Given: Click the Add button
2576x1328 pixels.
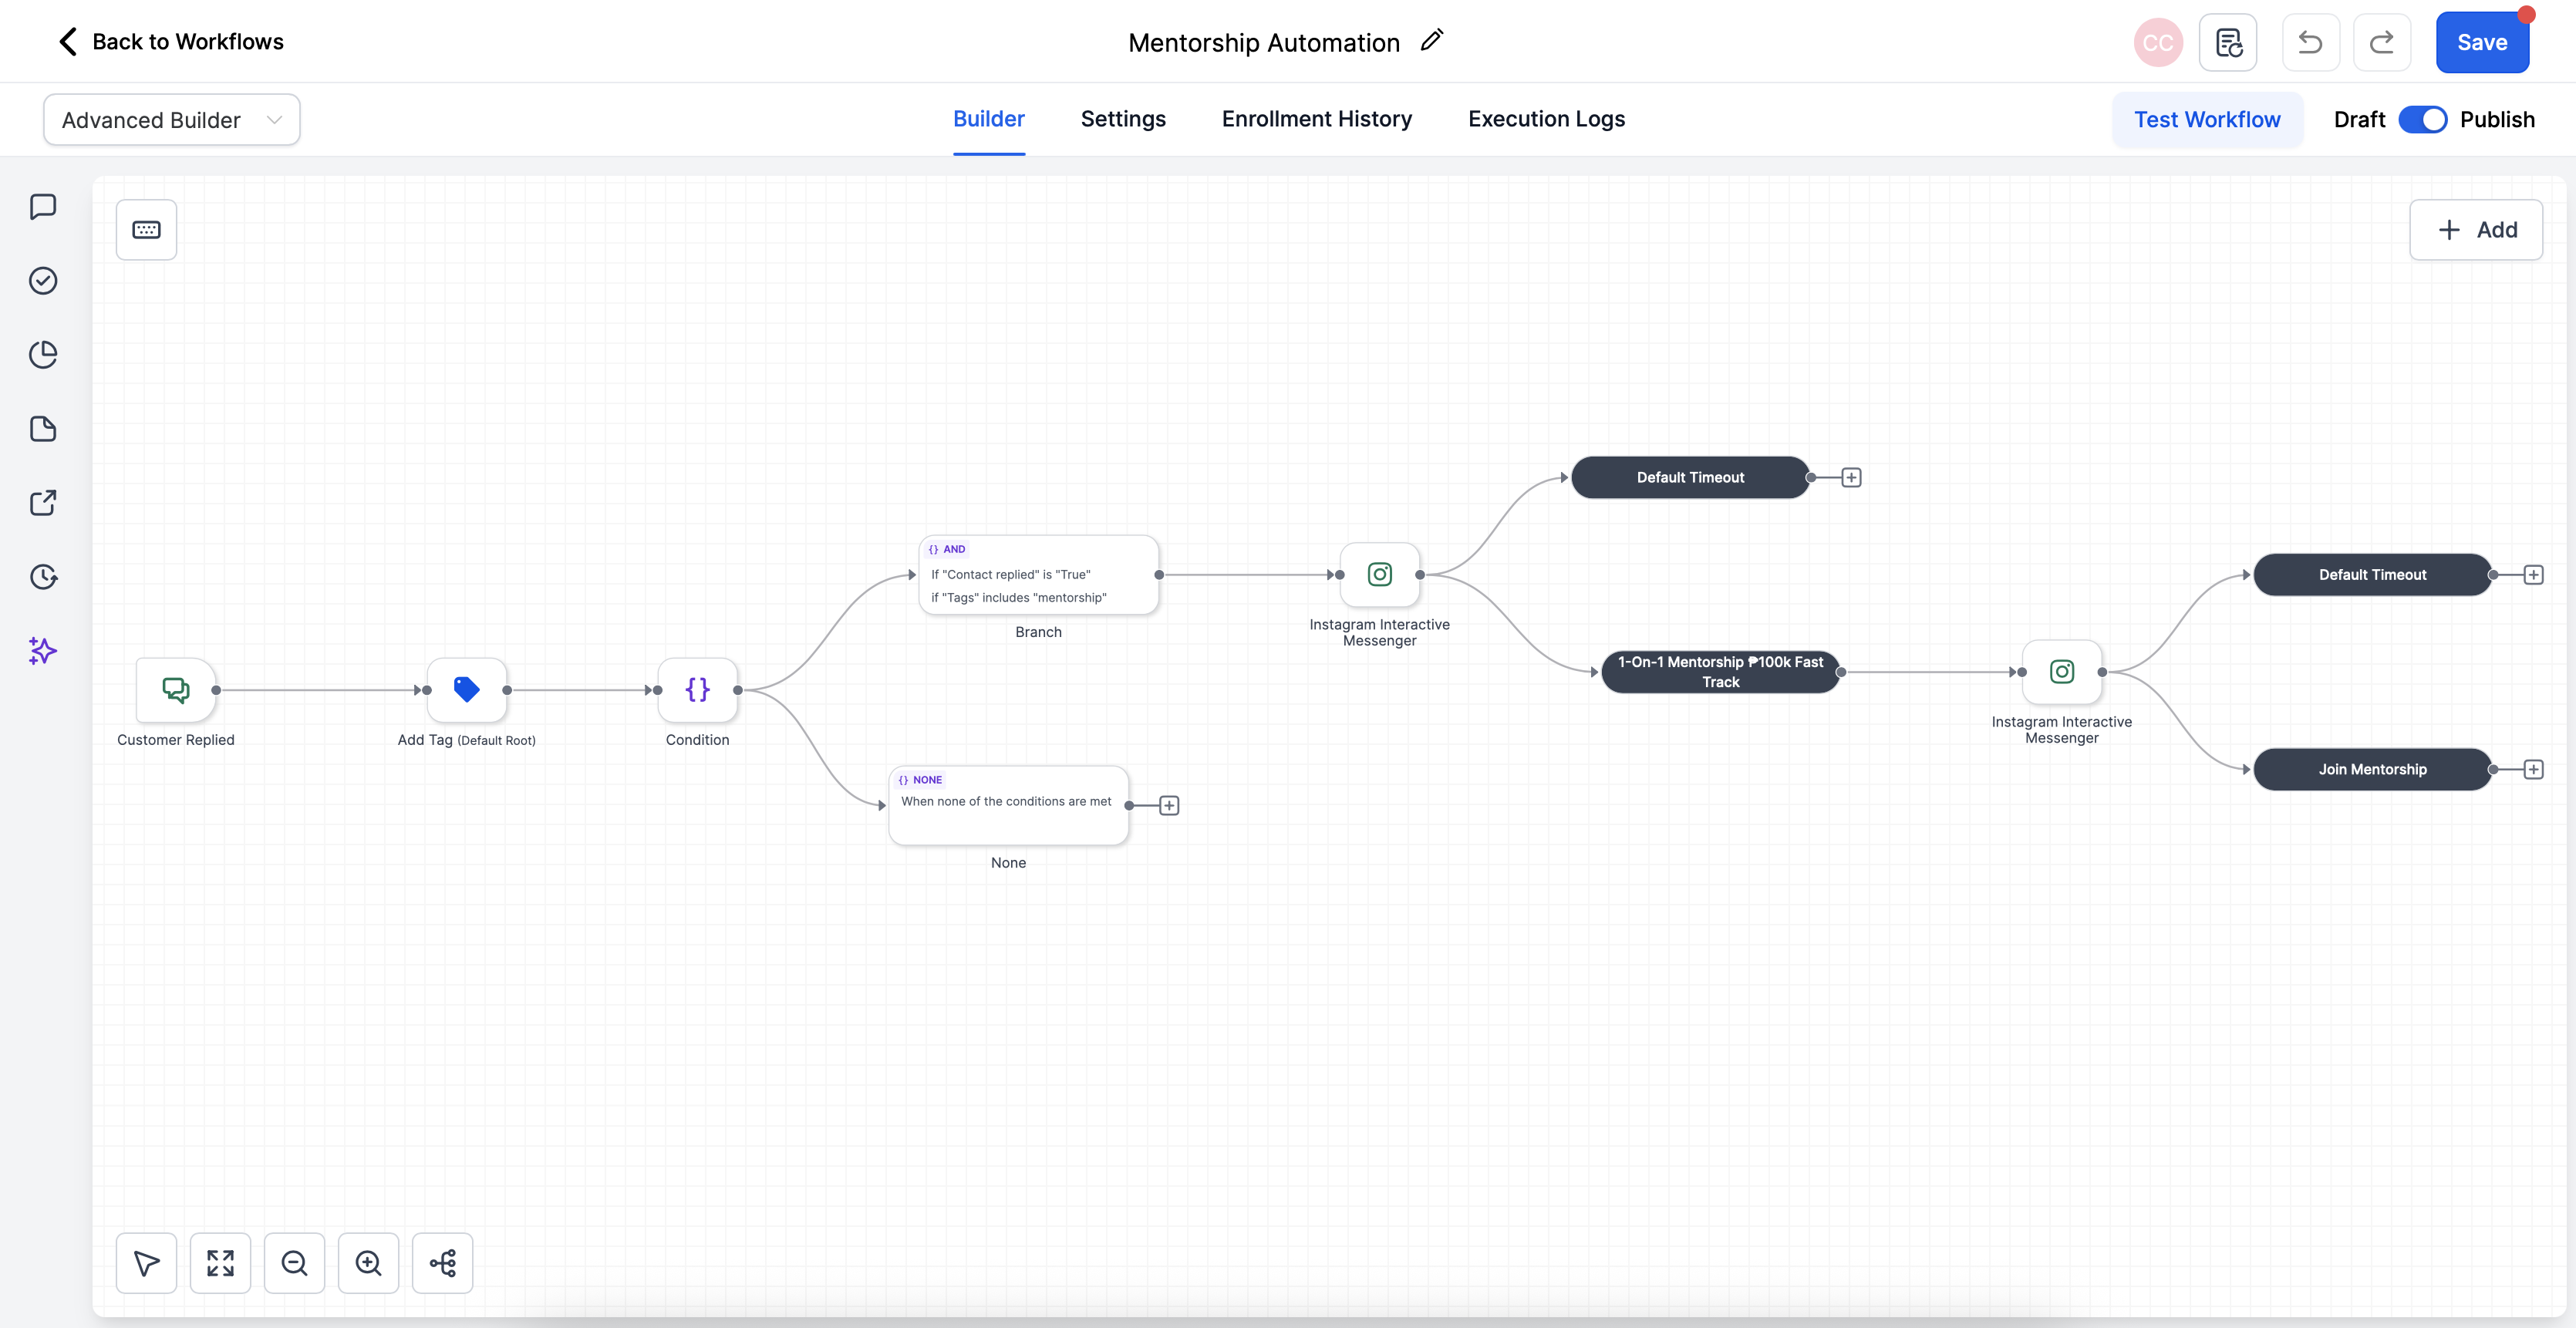Looking at the screenshot, I should (x=2476, y=230).
